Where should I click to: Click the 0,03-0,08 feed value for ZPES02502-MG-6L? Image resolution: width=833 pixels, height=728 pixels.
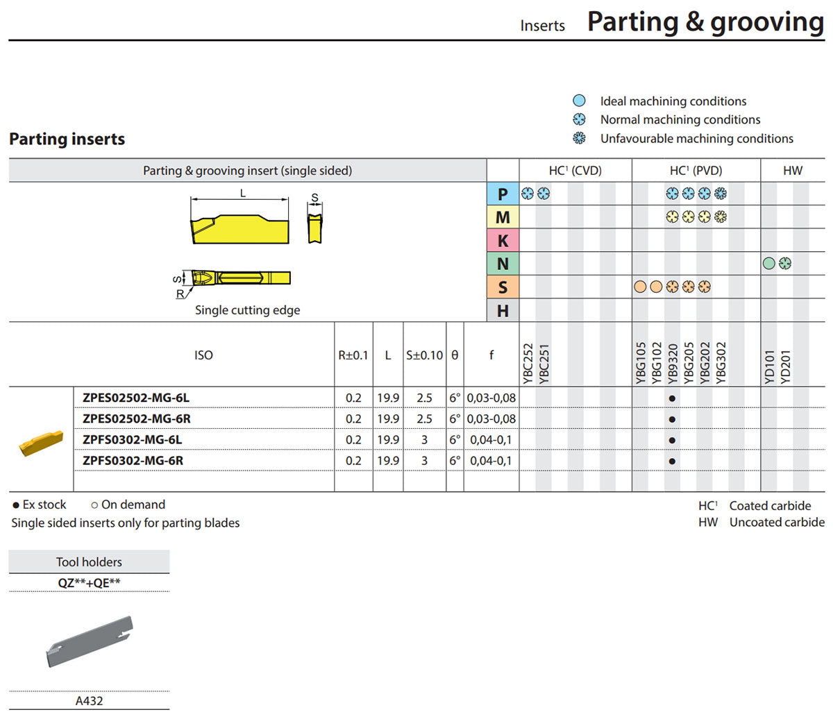point(491,398)
